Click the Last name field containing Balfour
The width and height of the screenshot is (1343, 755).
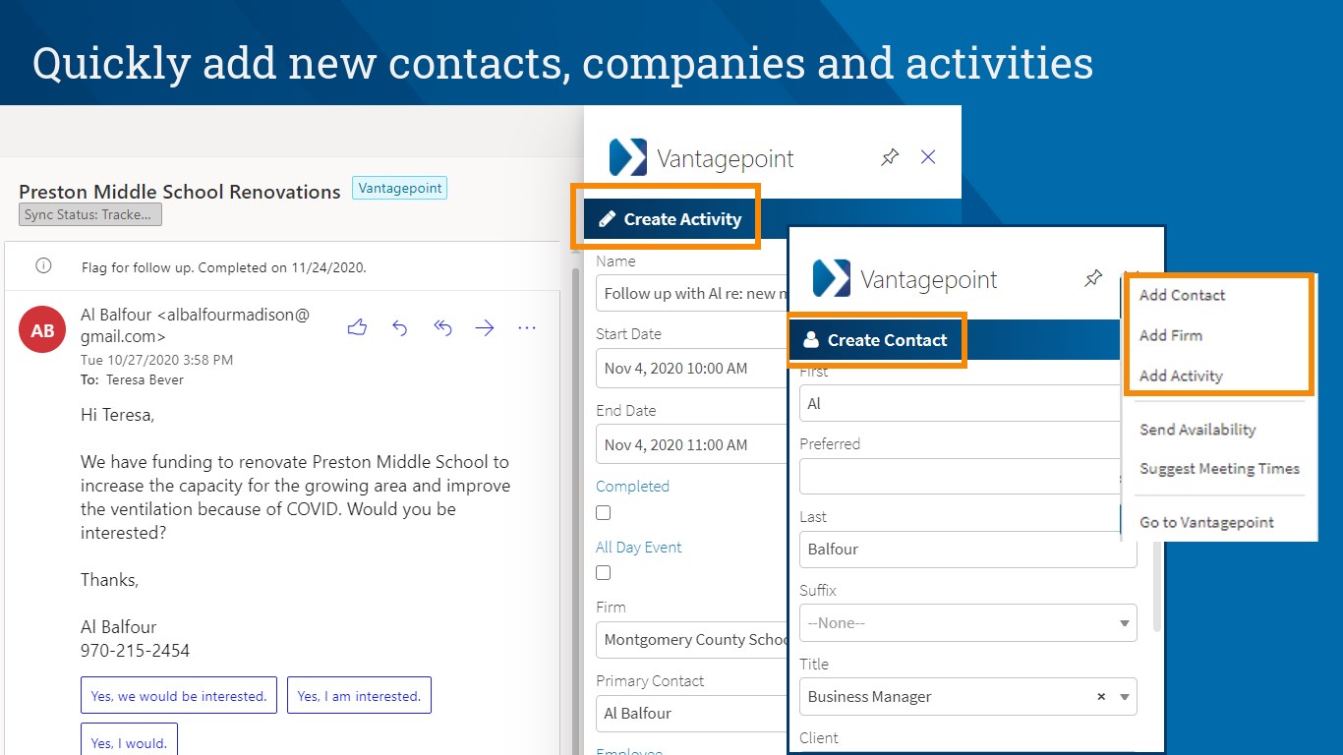tap(968, 549)
